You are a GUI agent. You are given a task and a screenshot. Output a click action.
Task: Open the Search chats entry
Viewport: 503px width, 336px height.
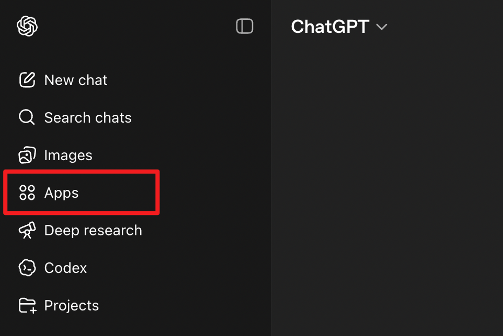point(88,117)
